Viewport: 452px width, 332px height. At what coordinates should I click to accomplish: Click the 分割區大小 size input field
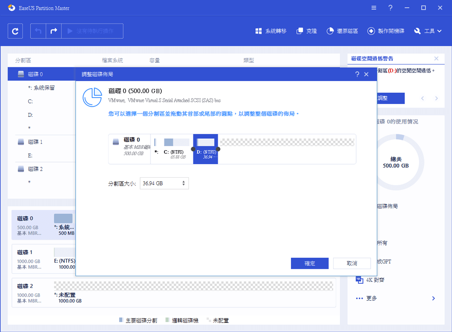point(165,184)
